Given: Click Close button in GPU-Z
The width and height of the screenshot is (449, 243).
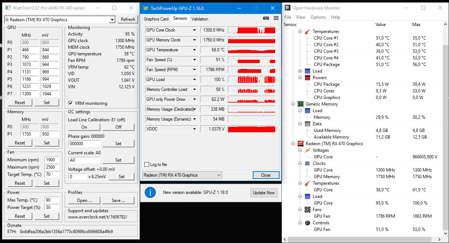Looking at the screenshot, I should [266, 175].
